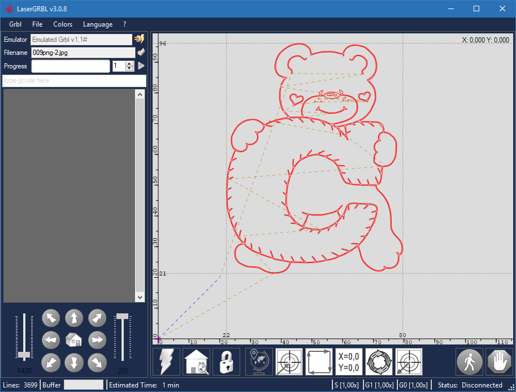
Task: Click the corner target crosshair button
Action: [409, 361]
